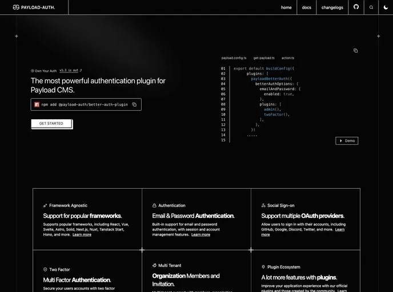Click the 'Framework Agnostic' label
The width and height of the screenshot is (393, 292).
click(x=68, y=206)
